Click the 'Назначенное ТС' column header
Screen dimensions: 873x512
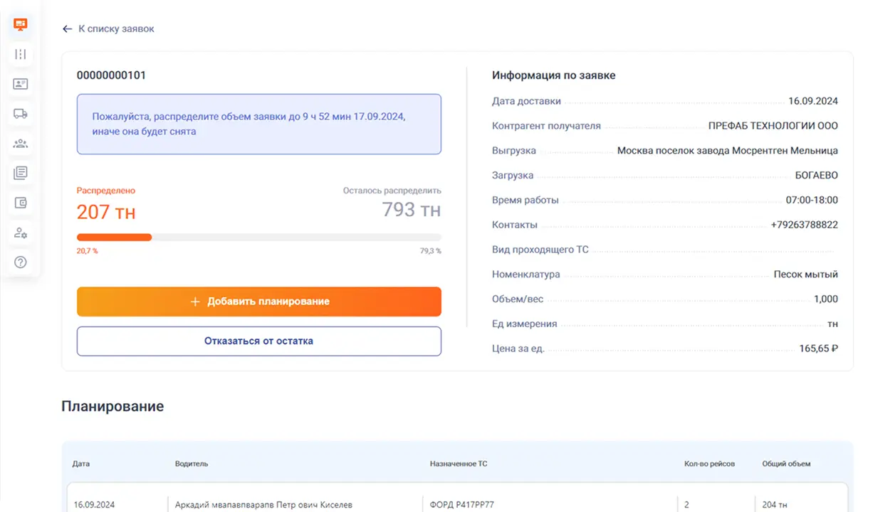point(459,464)
